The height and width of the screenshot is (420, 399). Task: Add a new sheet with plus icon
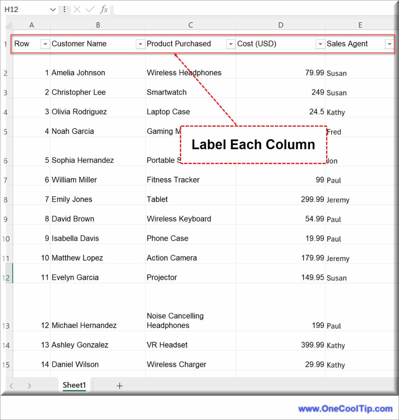[x=120, y=385]
